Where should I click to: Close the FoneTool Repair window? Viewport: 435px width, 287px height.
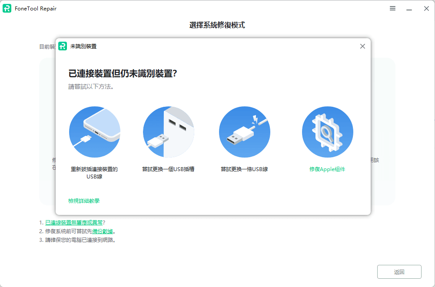426,9
